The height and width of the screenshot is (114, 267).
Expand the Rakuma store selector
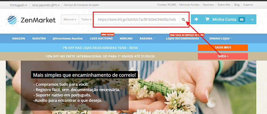point(70,20)
